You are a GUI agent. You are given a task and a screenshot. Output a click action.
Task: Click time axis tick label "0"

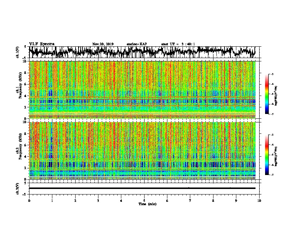[29, 201]
